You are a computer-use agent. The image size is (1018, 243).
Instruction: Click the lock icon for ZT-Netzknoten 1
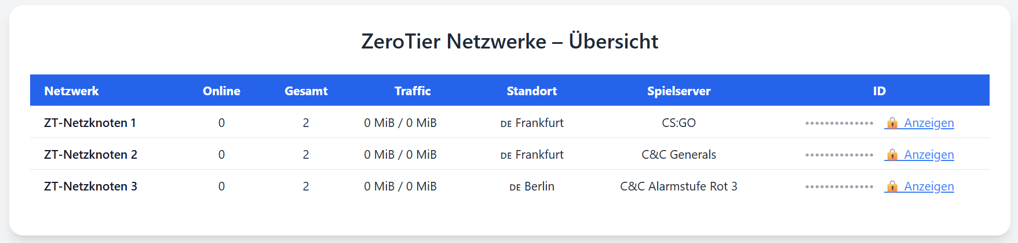coord(892,122)
